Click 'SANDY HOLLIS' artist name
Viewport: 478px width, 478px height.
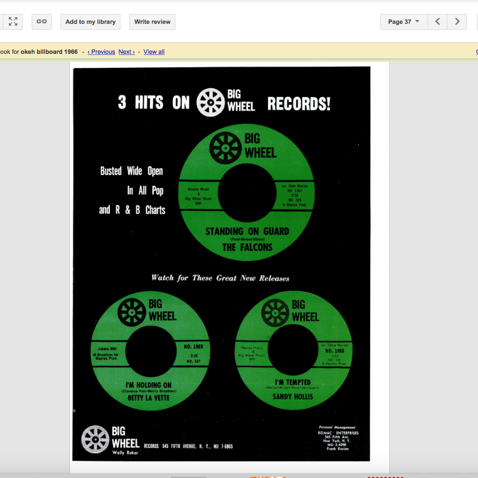(293, 396)
